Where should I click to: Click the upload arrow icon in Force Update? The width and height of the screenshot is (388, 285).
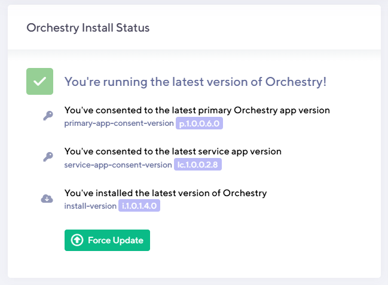[77, 240]
